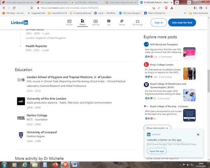The width and height of the screenshot is (210, 168).
Task: Open hospital patient post thumbnail
Action: coord(189,95)
